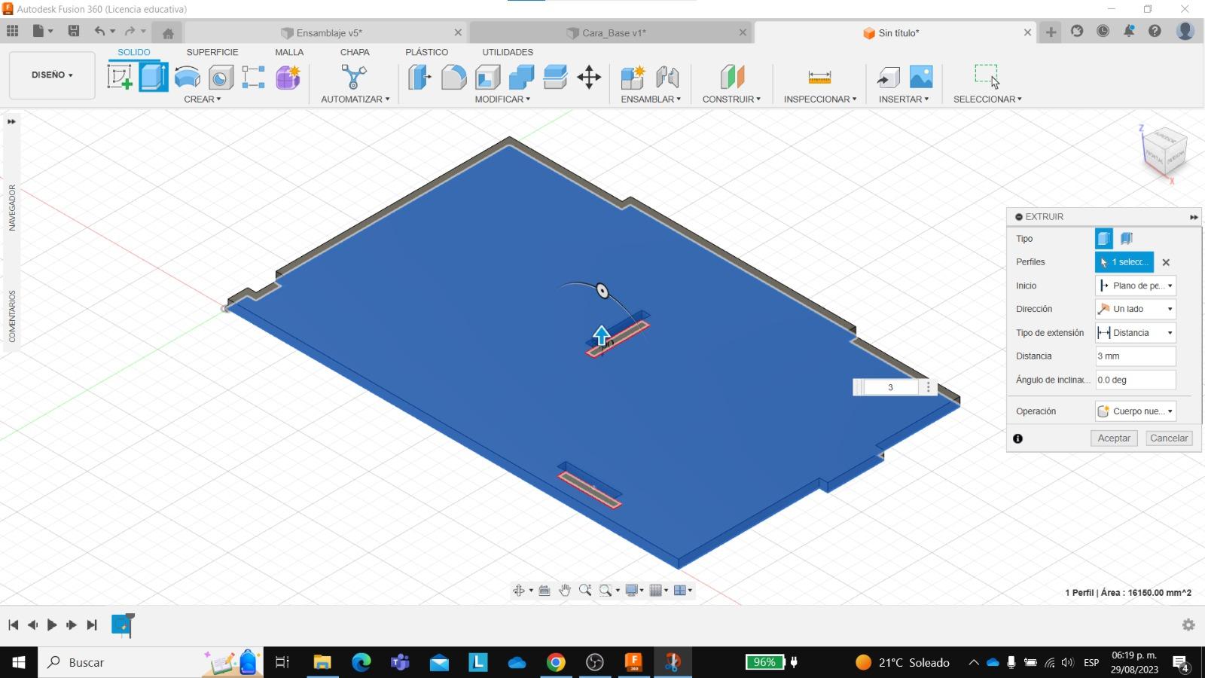Viewport: 1205px width, 678px height.
Task: Click the Perfiles selection button
Action: [1124, 262]
